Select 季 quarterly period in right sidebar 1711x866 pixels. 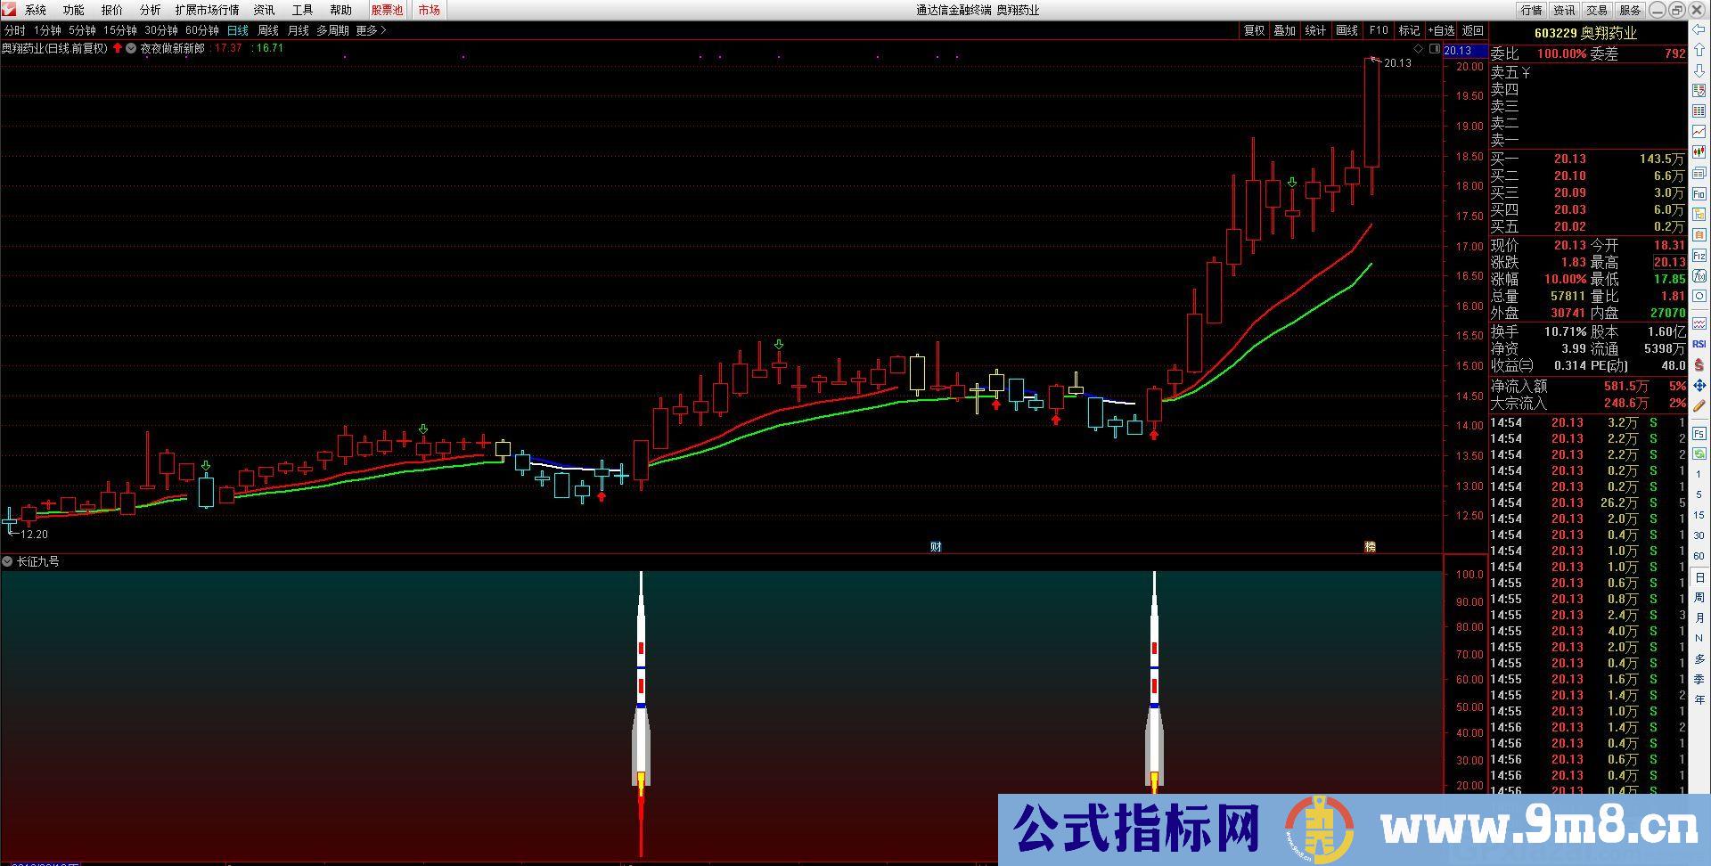[x=1699, y=679]
